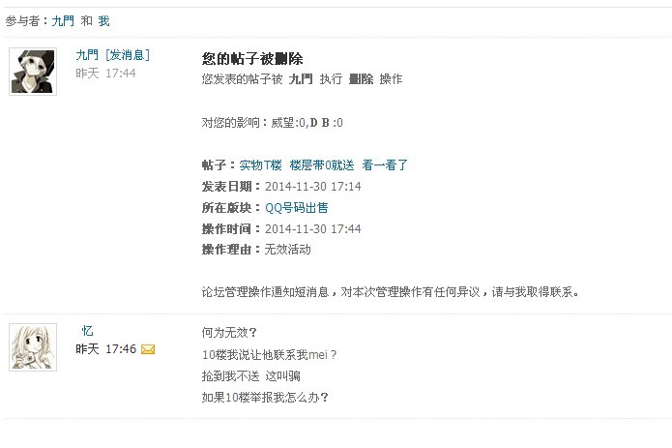Open 忆's blonde girl avatar picture
This screenshot has height=448, width=672.
pyautogui.click(x=33, y=347)
